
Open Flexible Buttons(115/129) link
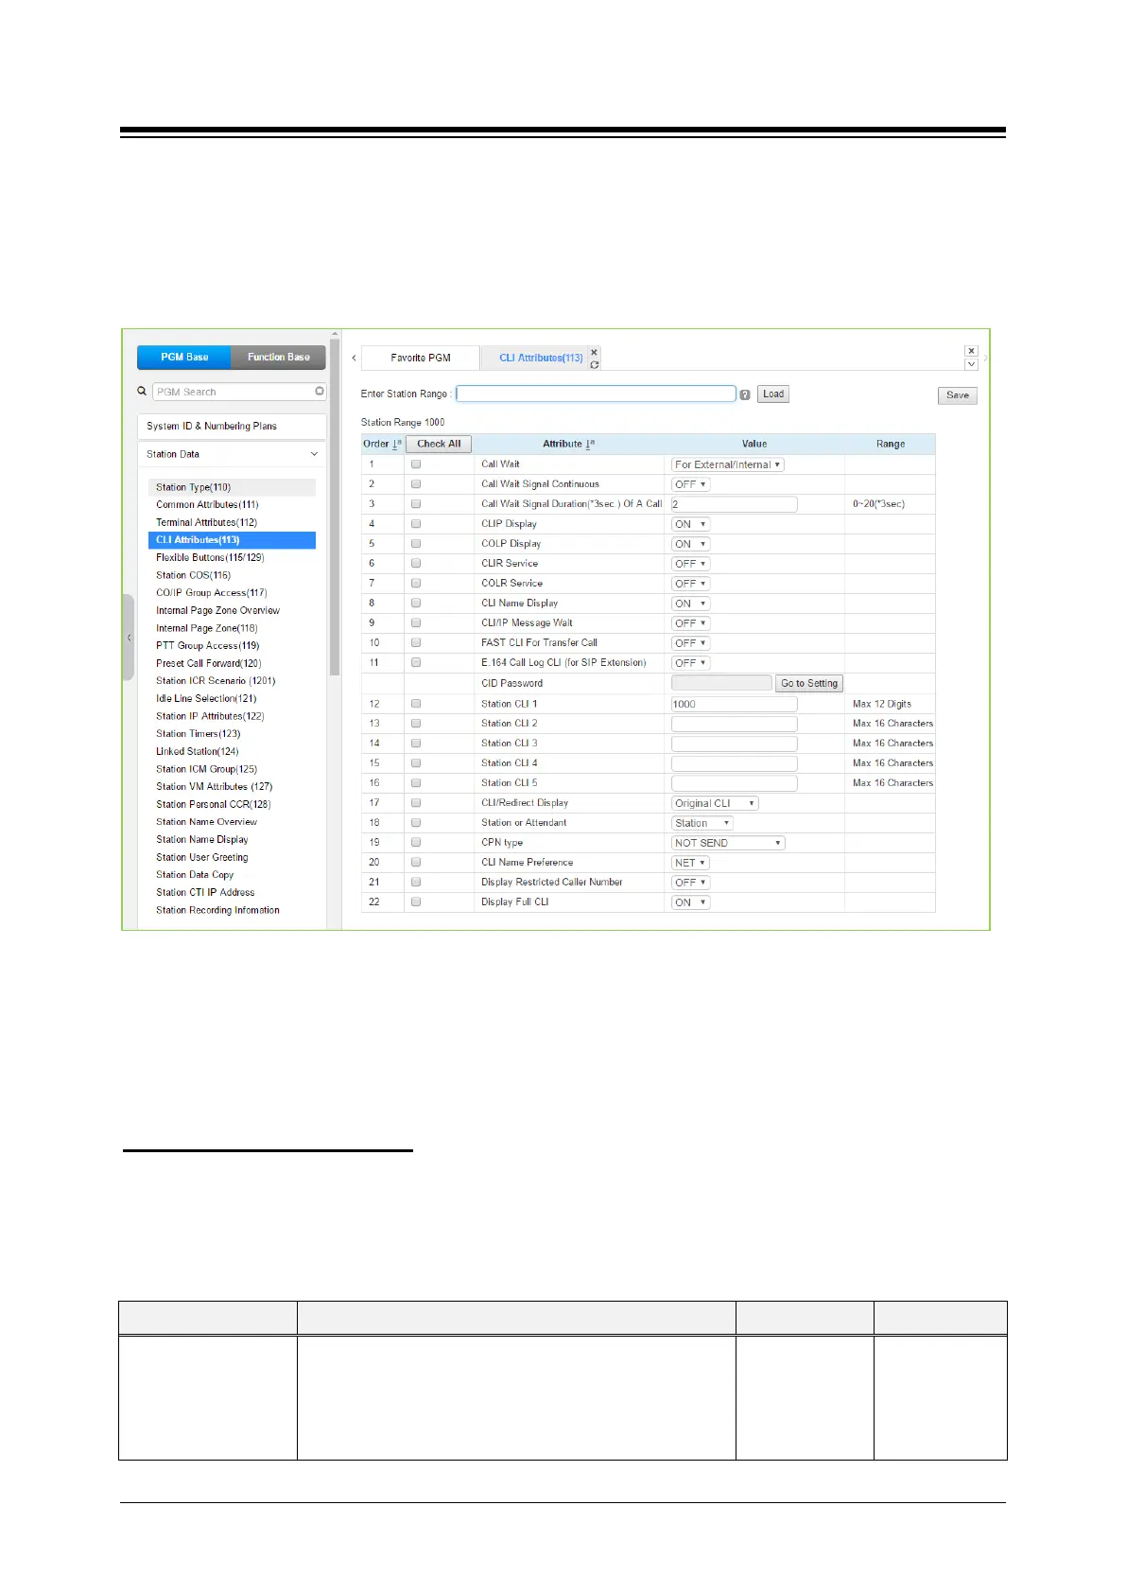(210, 558)
